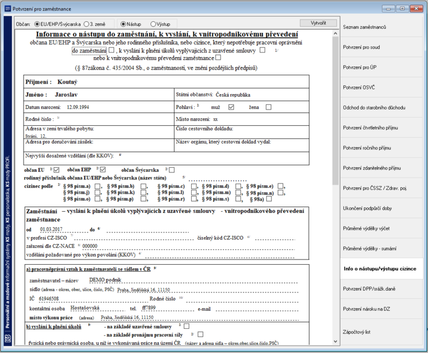Click the IČ value 61946508
This screenshot has height=353, width=428.
tap(49, 298)
